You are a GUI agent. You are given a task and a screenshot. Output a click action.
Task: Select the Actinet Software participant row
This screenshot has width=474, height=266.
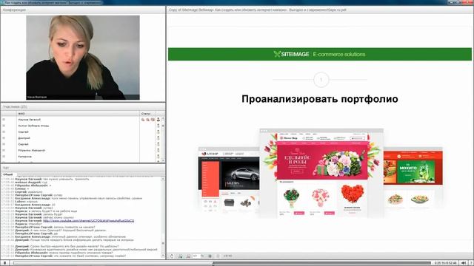coord(33,126)
